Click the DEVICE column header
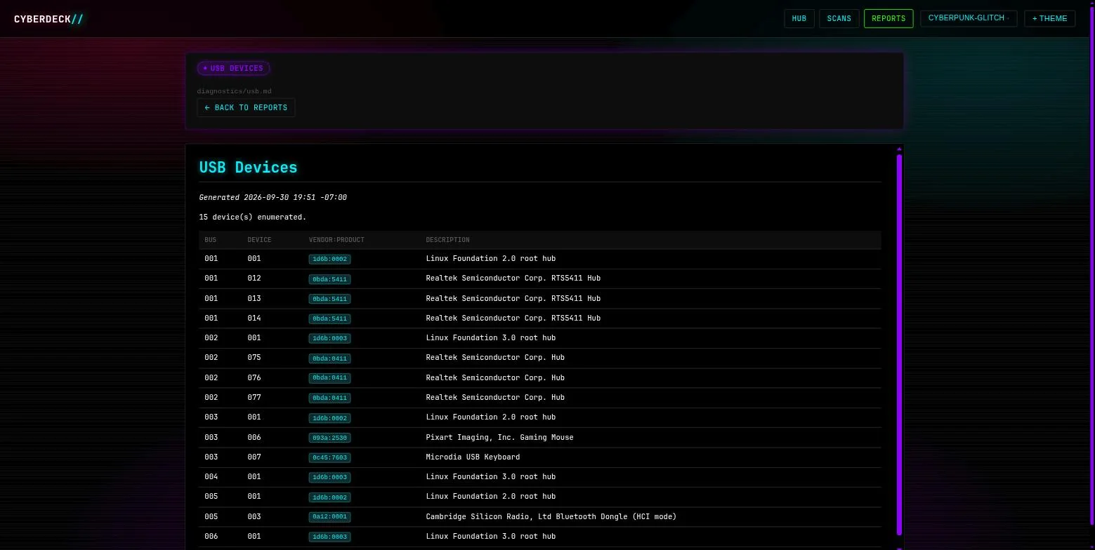 259,240
